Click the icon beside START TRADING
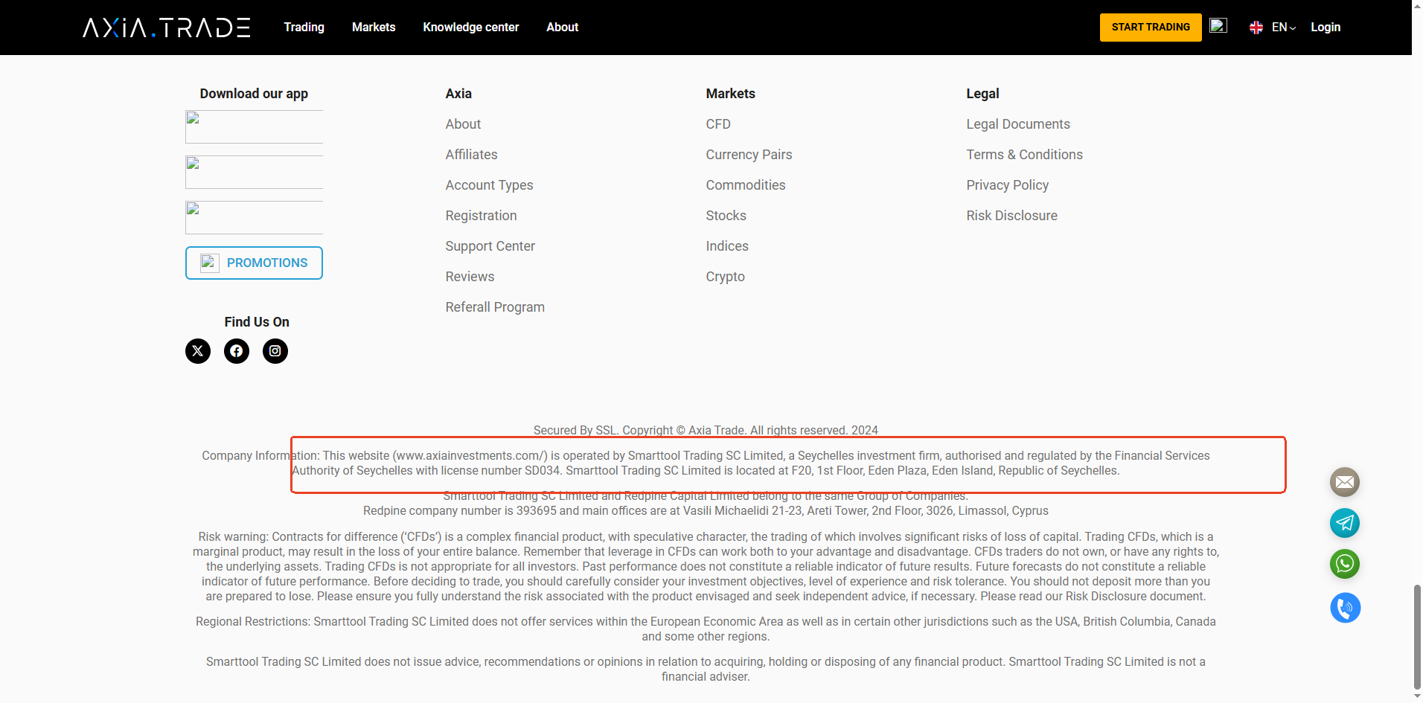1423x703 pixels. point(1218,25)
